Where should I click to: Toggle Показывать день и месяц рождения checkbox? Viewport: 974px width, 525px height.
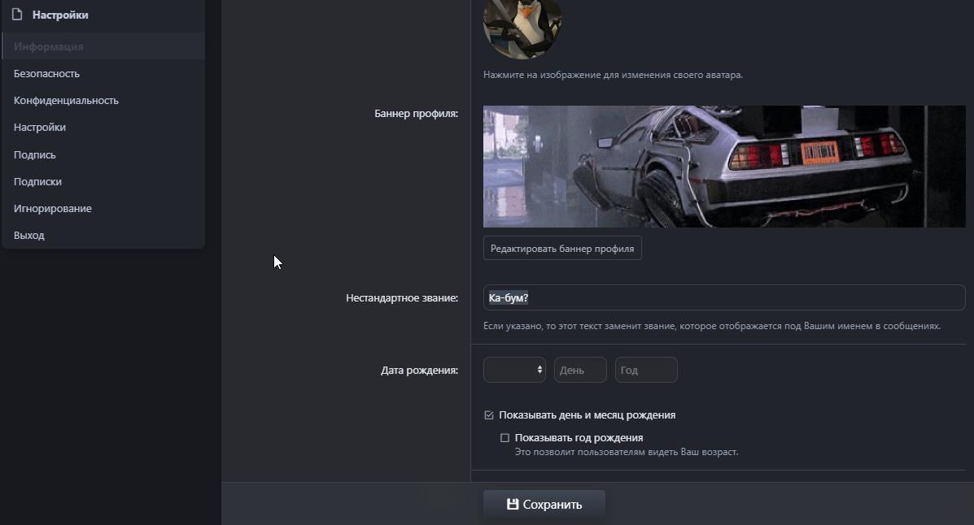(x=489, y=415)
